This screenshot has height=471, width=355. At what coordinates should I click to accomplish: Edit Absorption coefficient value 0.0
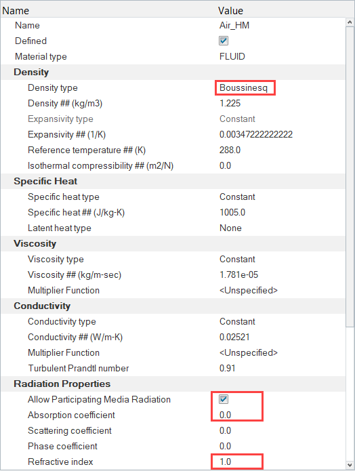coord(225,415)
